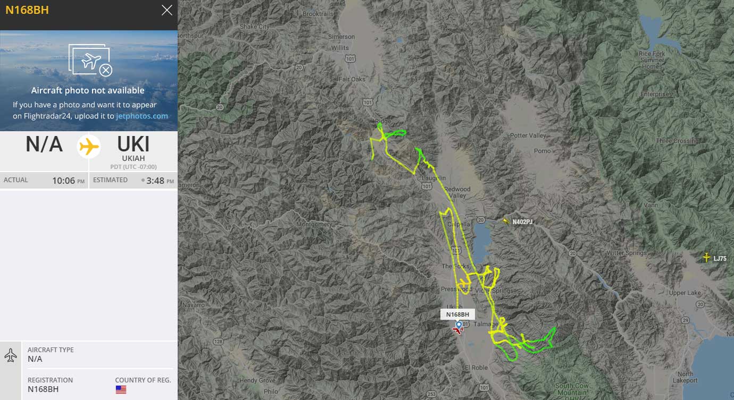Image resolution: width=734 pixels, height=400 pixels.
Task: Click the N/A origin airport code
Action: click(44, 144)
